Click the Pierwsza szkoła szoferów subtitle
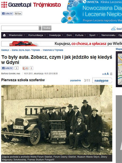The width and height of the screenshot is (122, 163). [x=23, y=80]
